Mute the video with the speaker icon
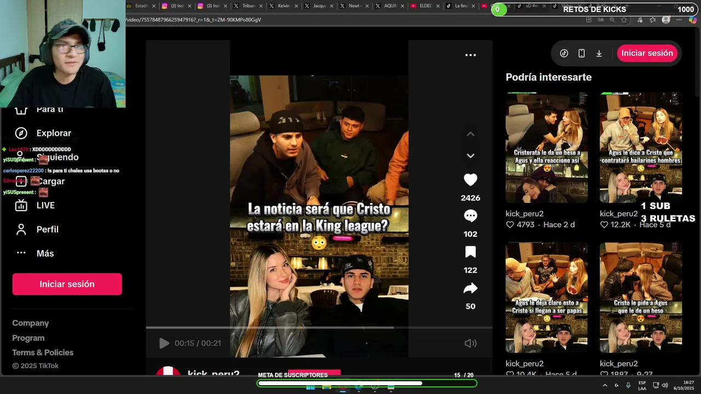 point(470,343)
